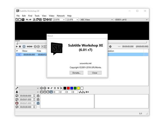Screen dimensions: 164x123
Task: Click the highlighted fourth alignment button
Action: point(51,92)
